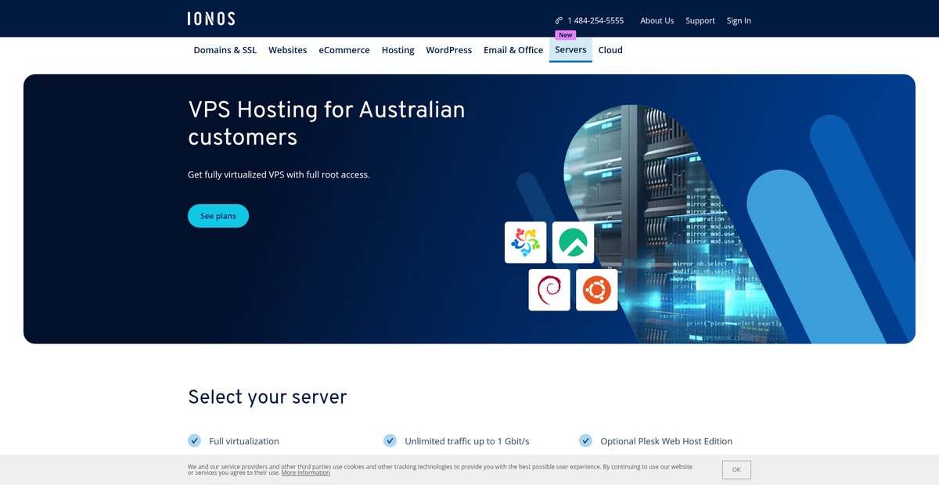Click the 'VPS Hosting for Australian customers' heading
The width and height of the screenshot is (939, 485).
click(327, 123)
